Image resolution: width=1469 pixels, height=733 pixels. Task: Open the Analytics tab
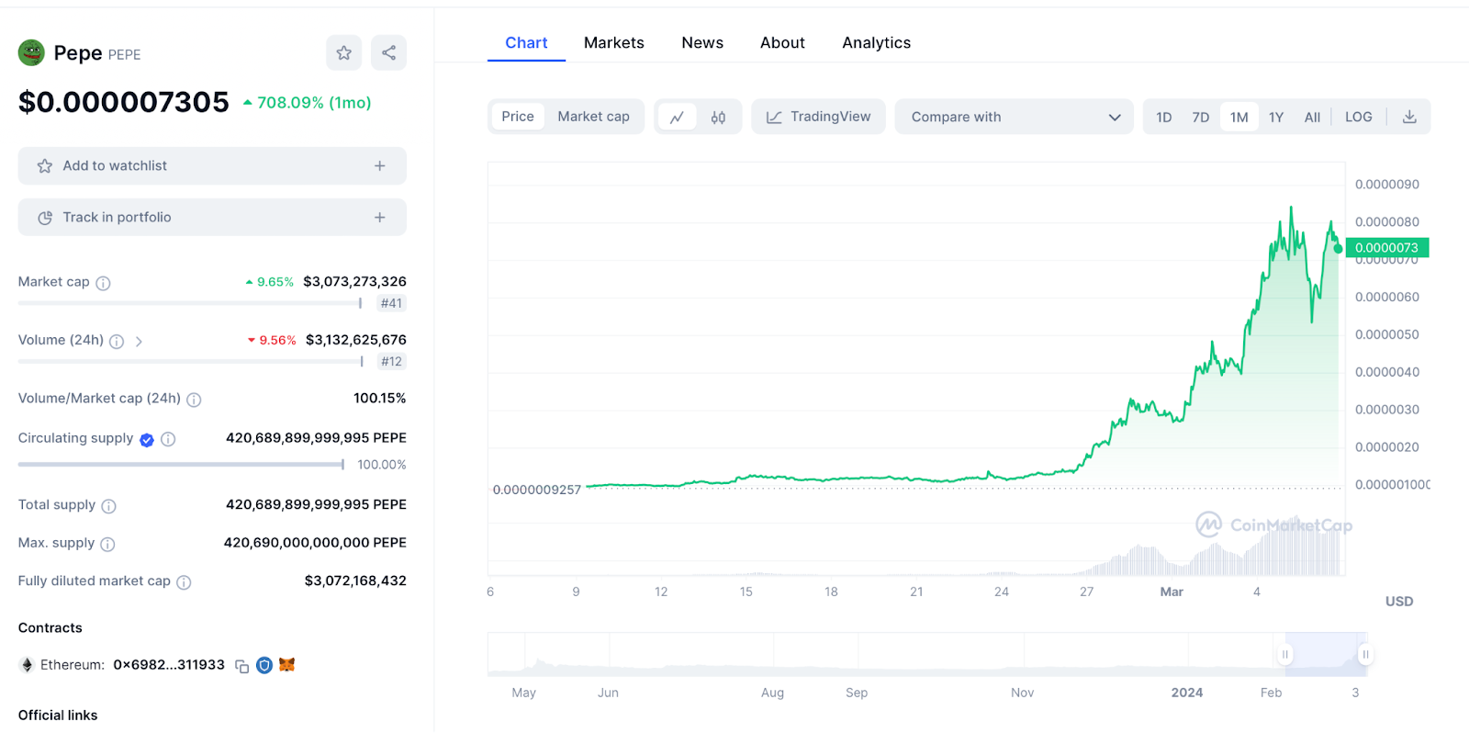tap(877, 43)
